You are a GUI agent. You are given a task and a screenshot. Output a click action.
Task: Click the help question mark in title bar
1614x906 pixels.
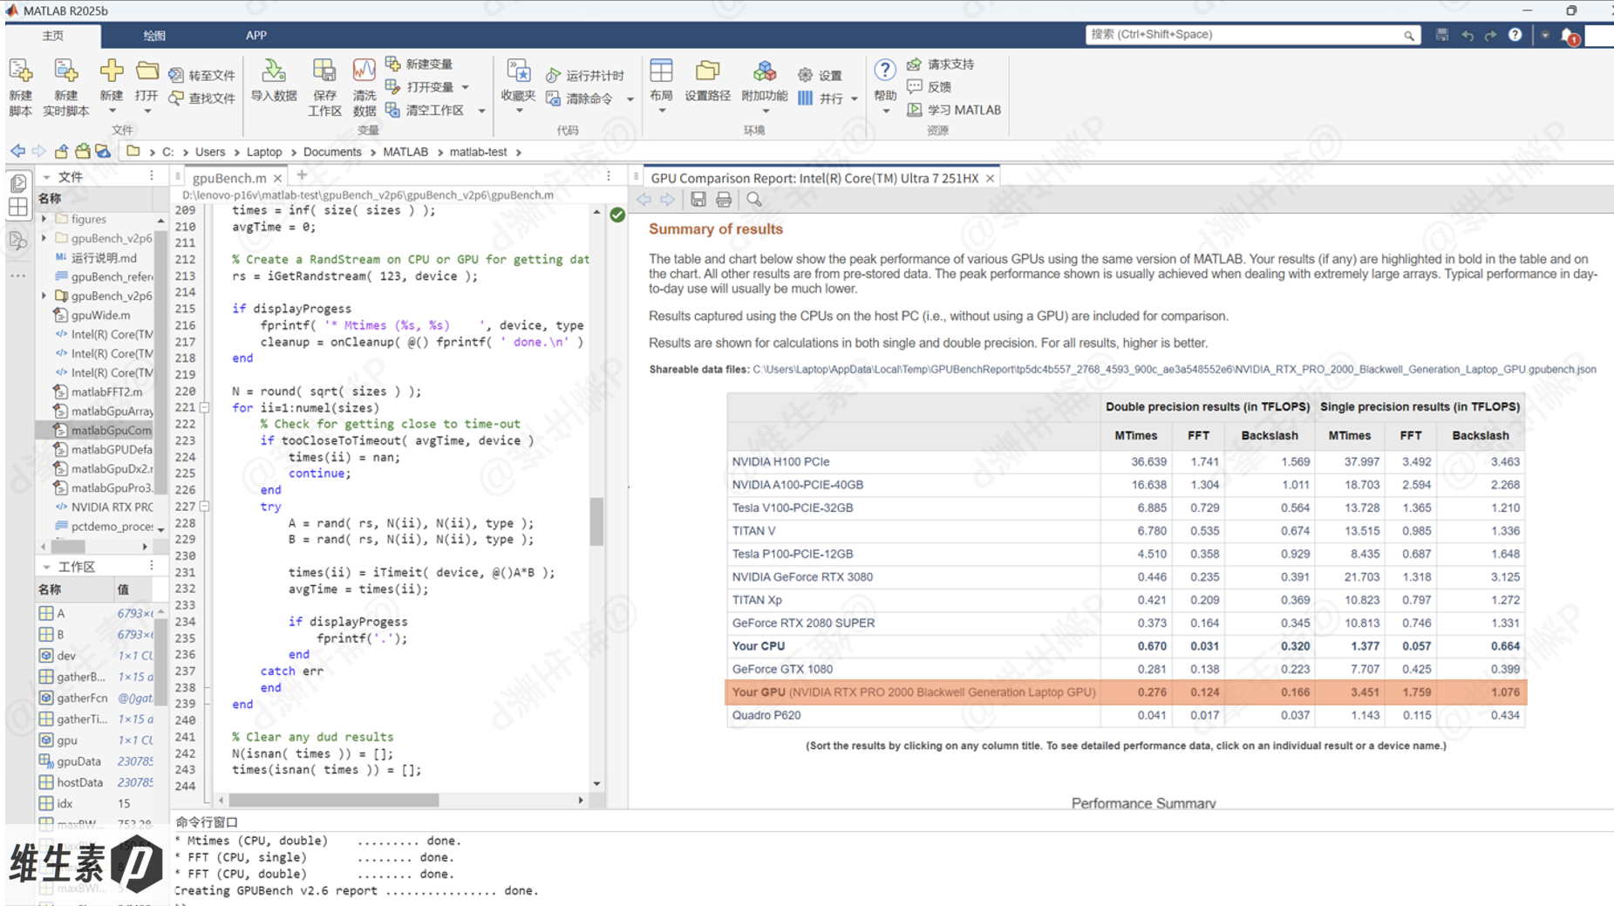click(x=1515, y=35)
